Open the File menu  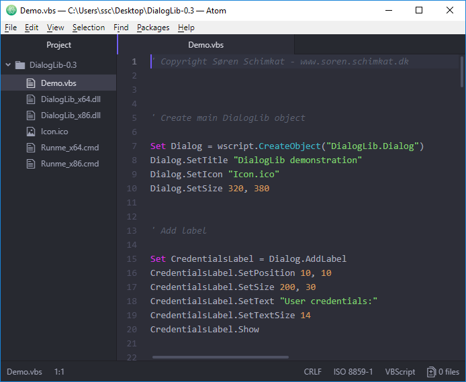point(11,28)
